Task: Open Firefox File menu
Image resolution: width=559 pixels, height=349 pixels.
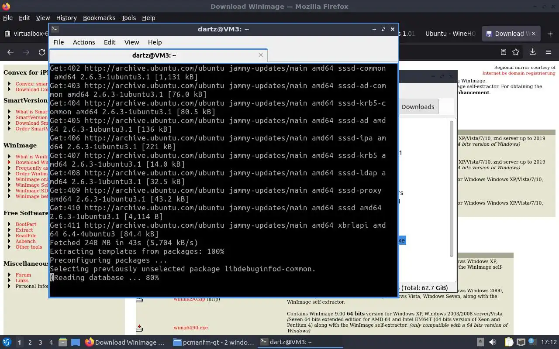Action: (x=8, y=18)
